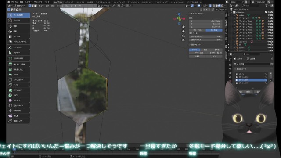Select the Poly Build tool
Screen dimensions: 281x158
18,90
